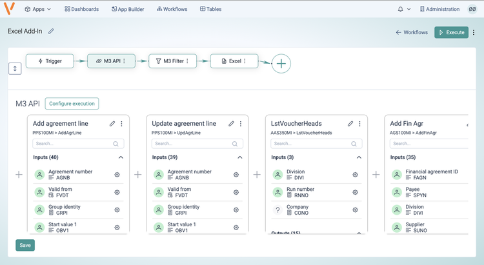
Task: Click the user icon for Run number
Action: pyautogui.click(x=277, y=192)
